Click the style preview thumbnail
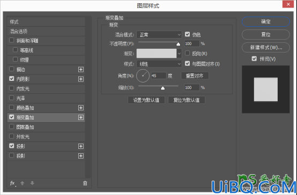The height and width of the screenshot is (195, 297). click(266, 89)
